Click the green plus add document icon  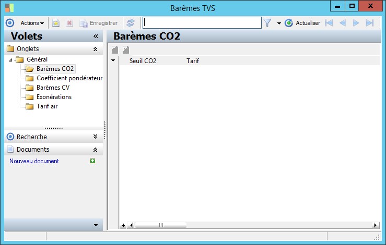tap(92, 161)
